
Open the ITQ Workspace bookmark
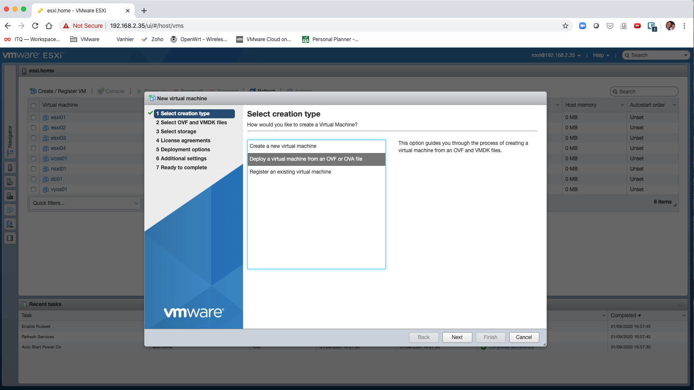click(32, 39)
